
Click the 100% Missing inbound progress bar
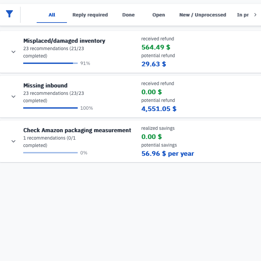click(50, 108)
